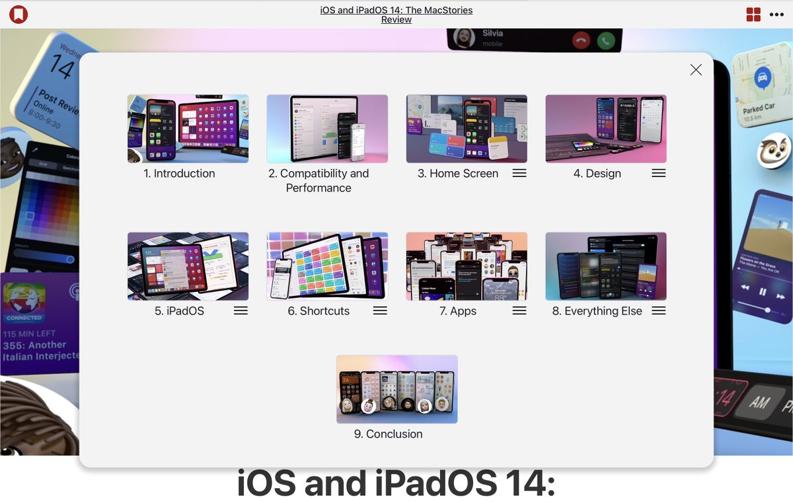Image resolution: width=793 pixels, height=502 pixels.
Task: Select the '5. iPadOS' label
Action: coord(179,310)
